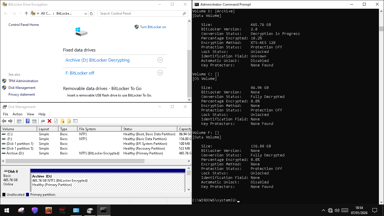Screen dimensions: 384x216
Task: Select the Archive (D:) row in volume list
Action: click(x=15, y=153)
